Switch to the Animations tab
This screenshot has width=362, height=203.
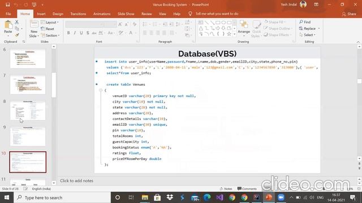click(x=102, y=14)
